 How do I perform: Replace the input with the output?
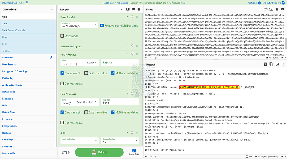(277, 64)
